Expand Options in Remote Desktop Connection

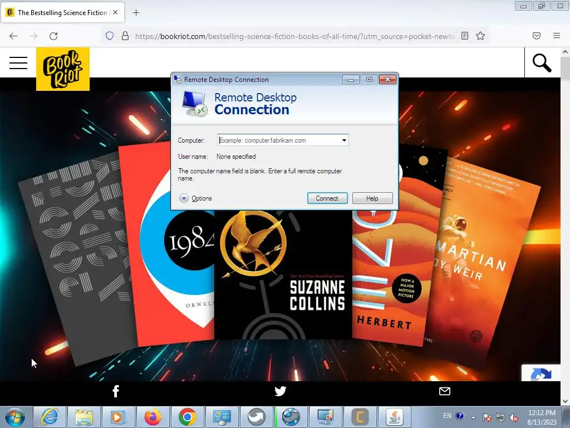(x=195, y=198)
